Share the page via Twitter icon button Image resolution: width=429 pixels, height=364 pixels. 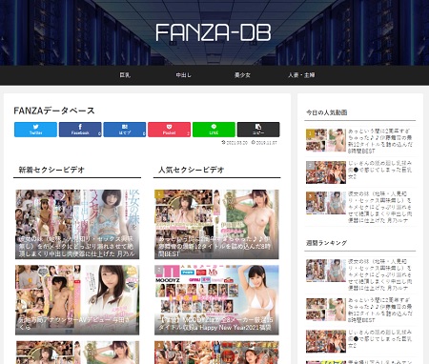coord(35,130)
